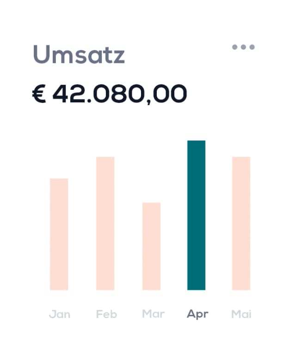
Task: Select the highlighted teal April bar
Action: [196, 215]
